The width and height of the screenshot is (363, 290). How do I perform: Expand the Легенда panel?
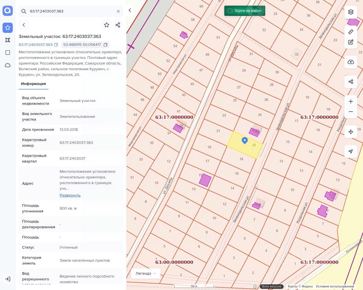146,274
